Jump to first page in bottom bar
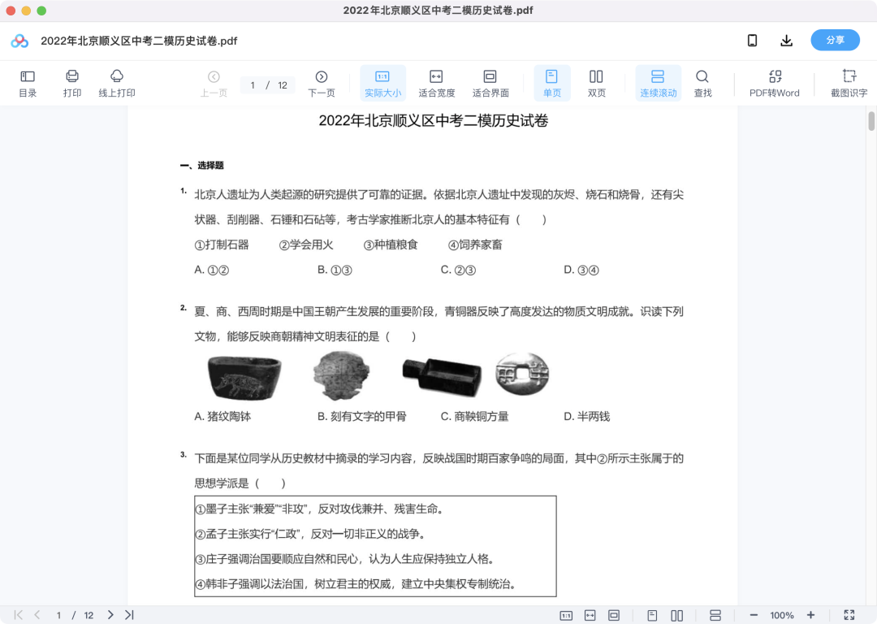This screenshot has height=624, width=877. (x=19, y=615)
